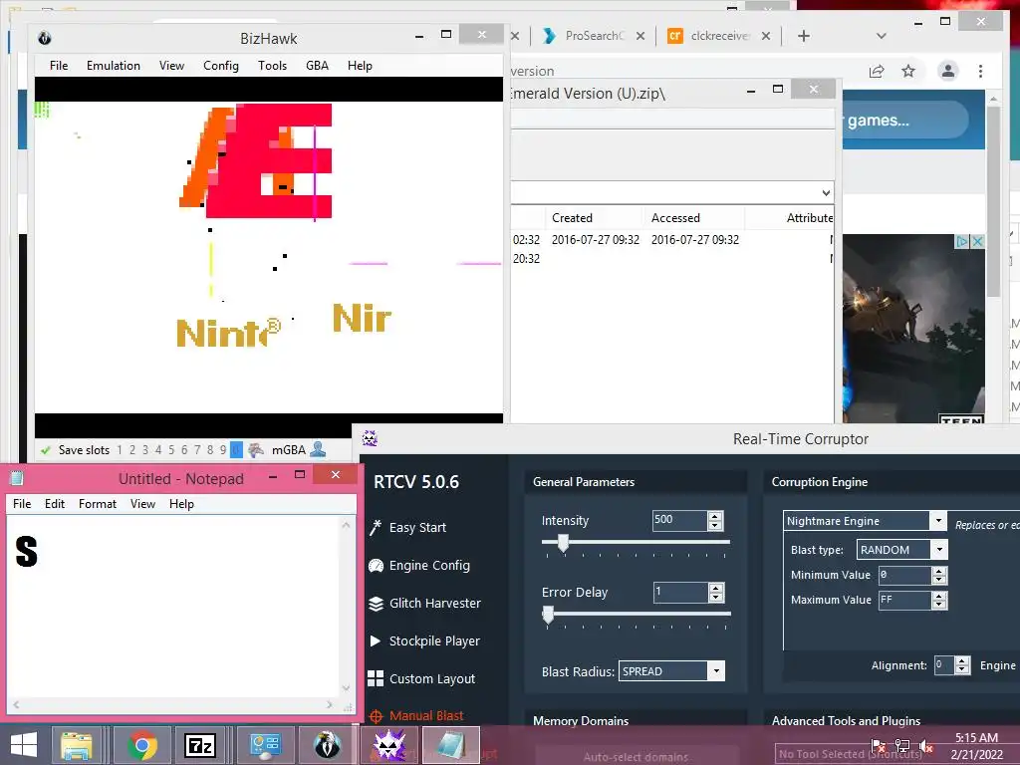
Task: Select save slot 5 in BizHawk
Action: click(171, 449)
